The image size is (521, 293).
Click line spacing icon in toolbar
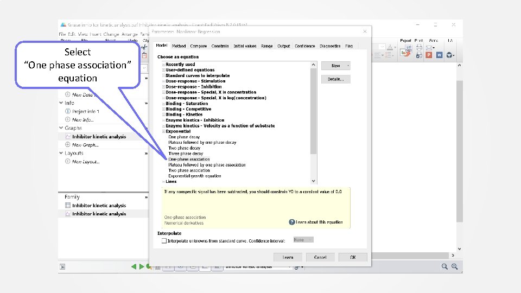(387, 55)
